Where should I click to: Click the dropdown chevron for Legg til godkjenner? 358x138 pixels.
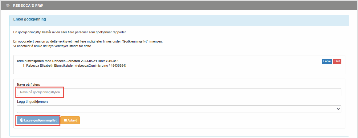coord(338,109)
